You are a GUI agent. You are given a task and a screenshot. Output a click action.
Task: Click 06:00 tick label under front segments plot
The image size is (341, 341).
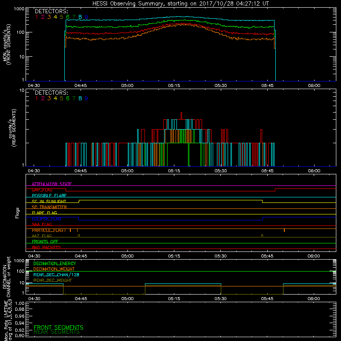[x=314, y=86]
